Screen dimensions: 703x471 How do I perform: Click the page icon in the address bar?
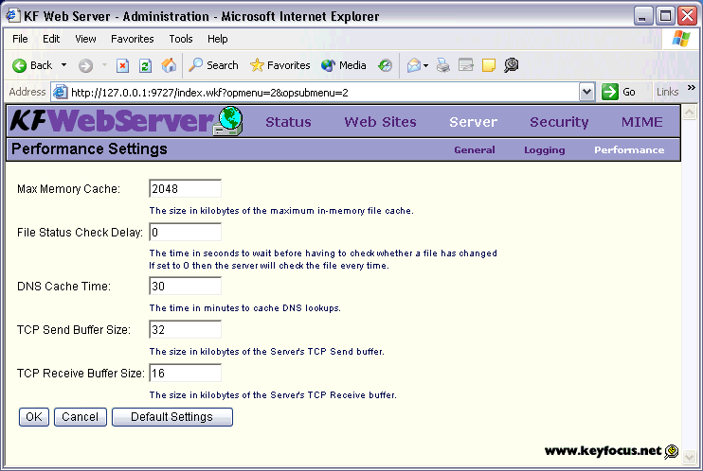[60, 93]
